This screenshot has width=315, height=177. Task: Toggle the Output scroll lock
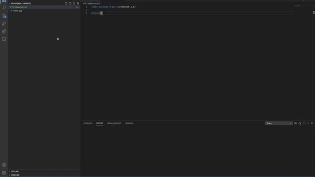coord(300,123)
